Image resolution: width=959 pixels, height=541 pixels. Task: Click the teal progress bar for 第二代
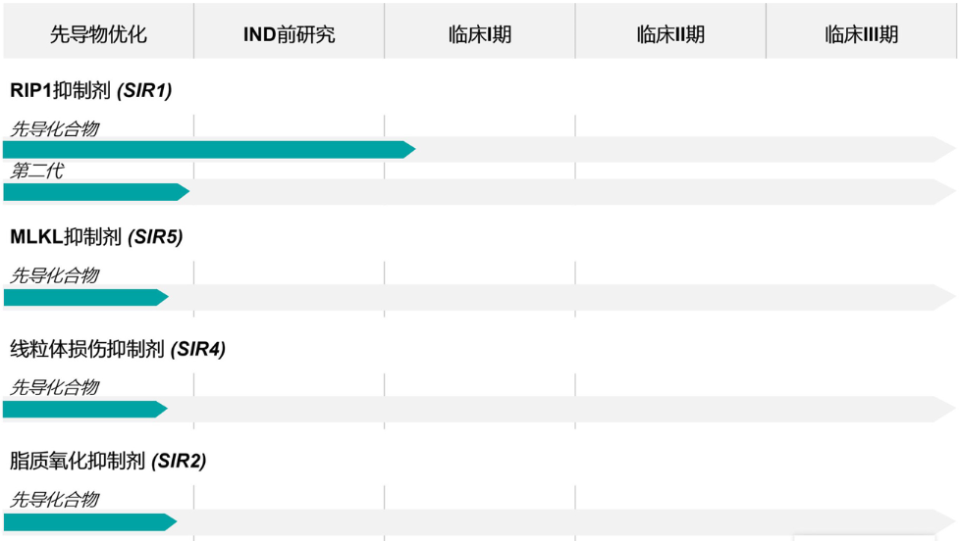[96, 192]
